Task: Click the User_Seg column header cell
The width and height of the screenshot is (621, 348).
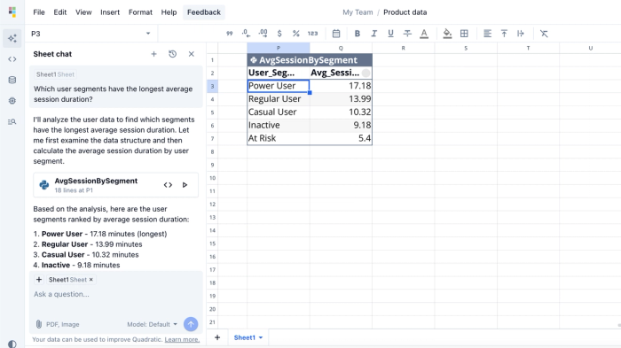Action: tap(279, 73)
